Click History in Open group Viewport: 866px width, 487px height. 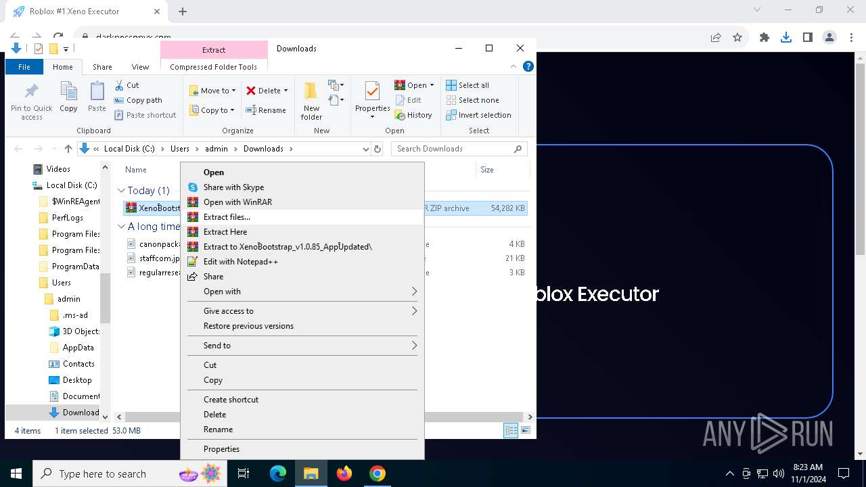tap(413, 115)
